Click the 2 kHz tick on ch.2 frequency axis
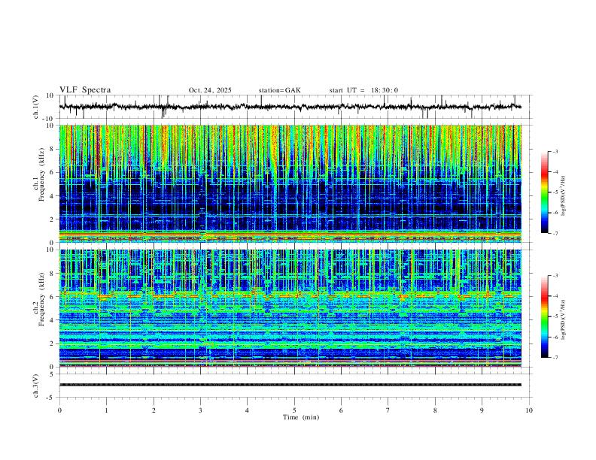596x460 pixels. [x=52, y=343]
